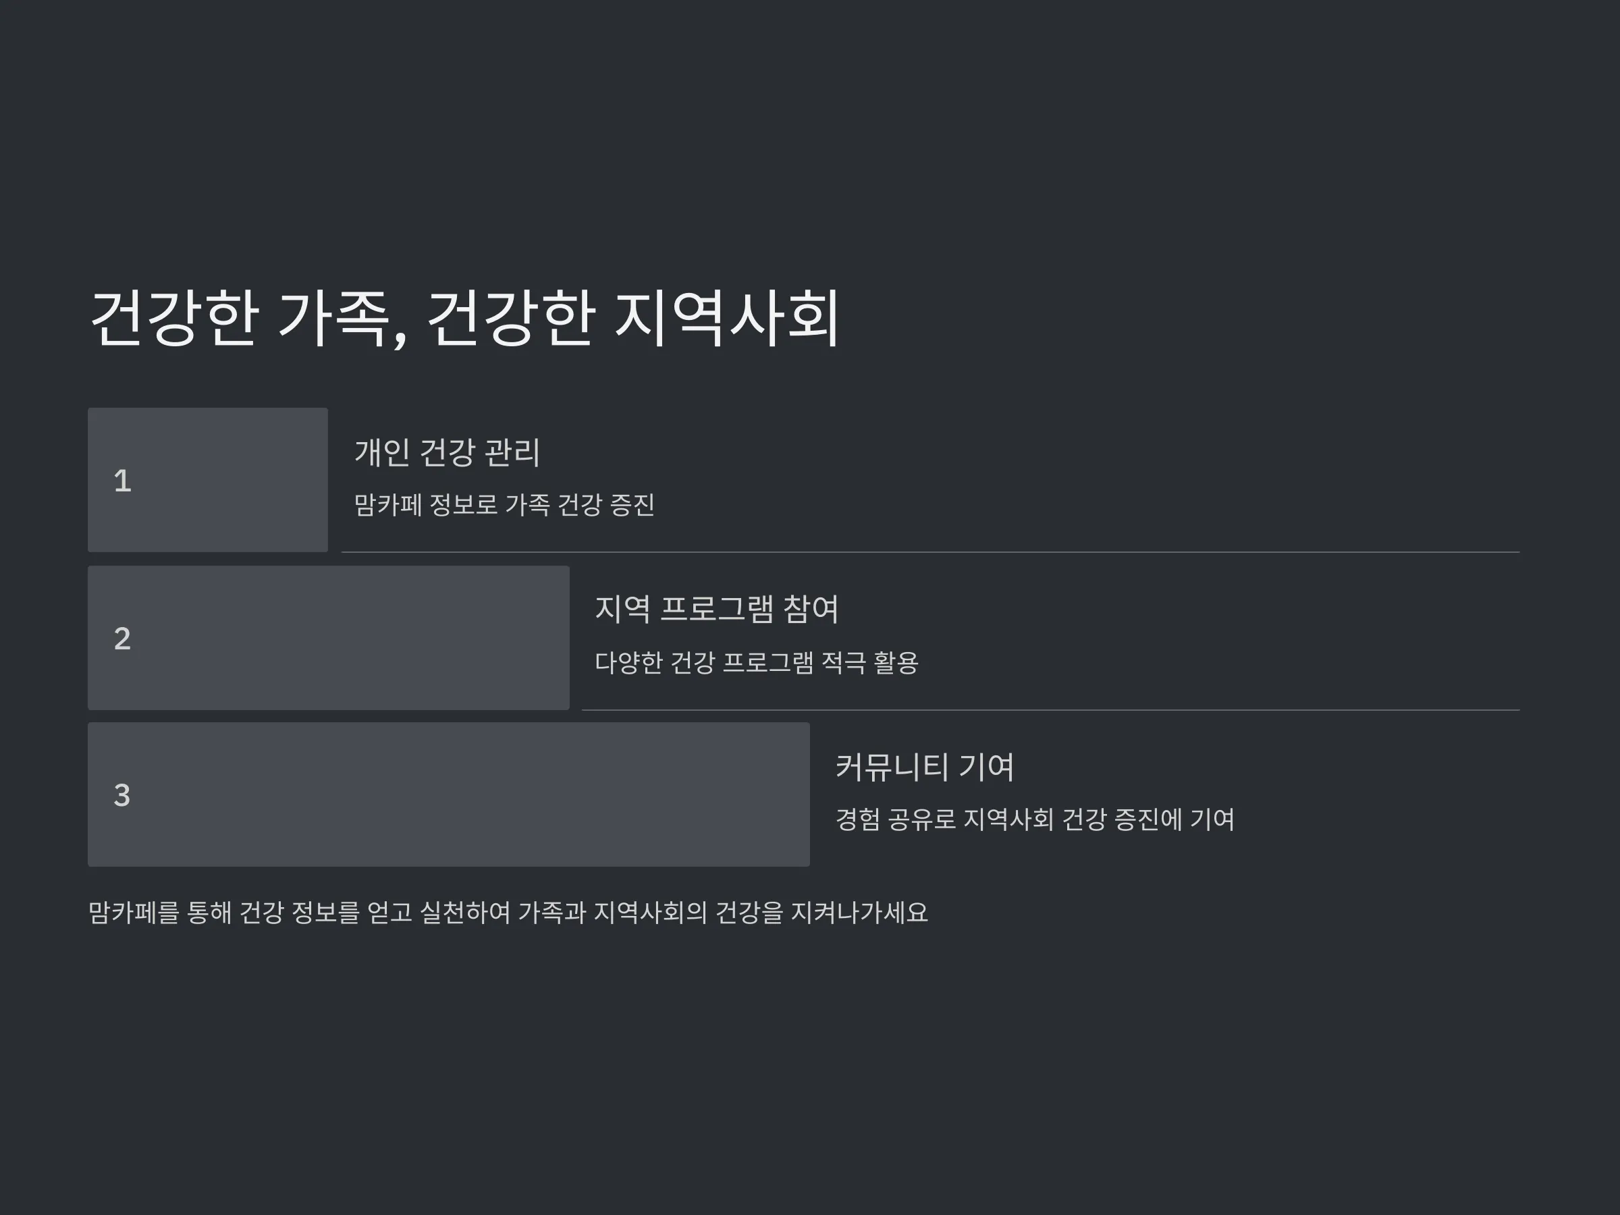Click the number 1 label

tap(122, 481)
